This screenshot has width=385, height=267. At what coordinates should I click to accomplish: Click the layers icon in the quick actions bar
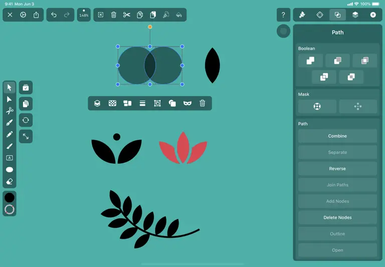pos(97,103)
